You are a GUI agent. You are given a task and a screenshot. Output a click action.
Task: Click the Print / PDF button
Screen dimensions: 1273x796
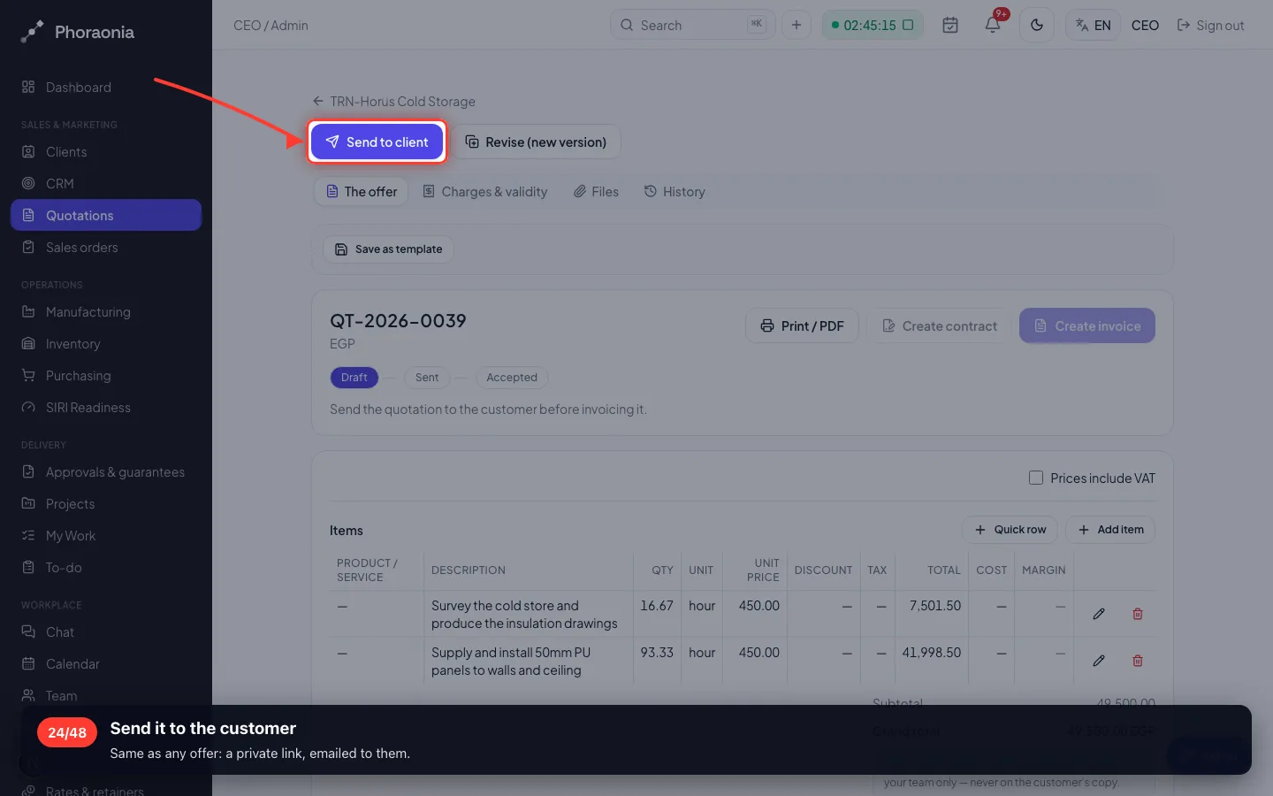coord(802,325)
